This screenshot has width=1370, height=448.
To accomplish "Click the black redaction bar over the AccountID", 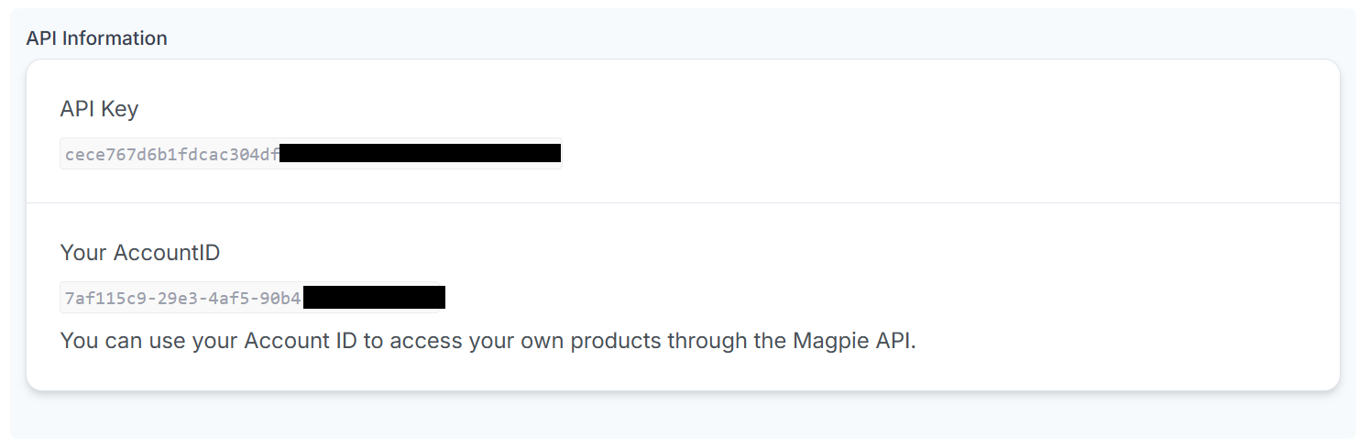I will 374,297.
